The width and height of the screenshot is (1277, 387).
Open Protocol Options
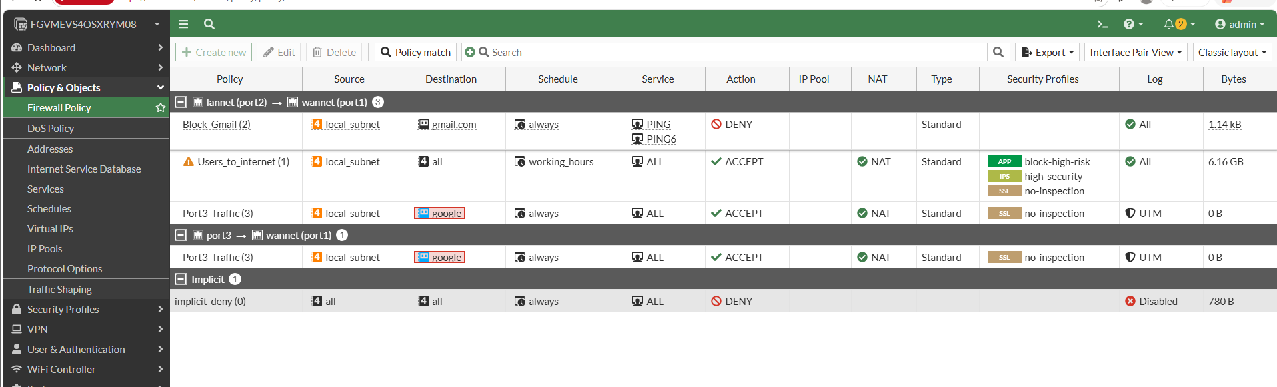tap(65, 268)
